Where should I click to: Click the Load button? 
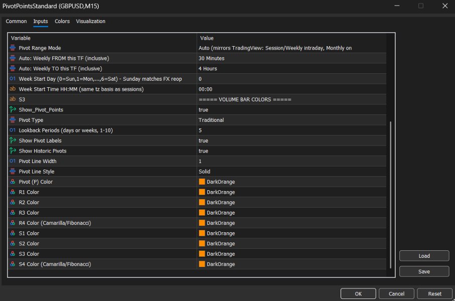[424, 256]
